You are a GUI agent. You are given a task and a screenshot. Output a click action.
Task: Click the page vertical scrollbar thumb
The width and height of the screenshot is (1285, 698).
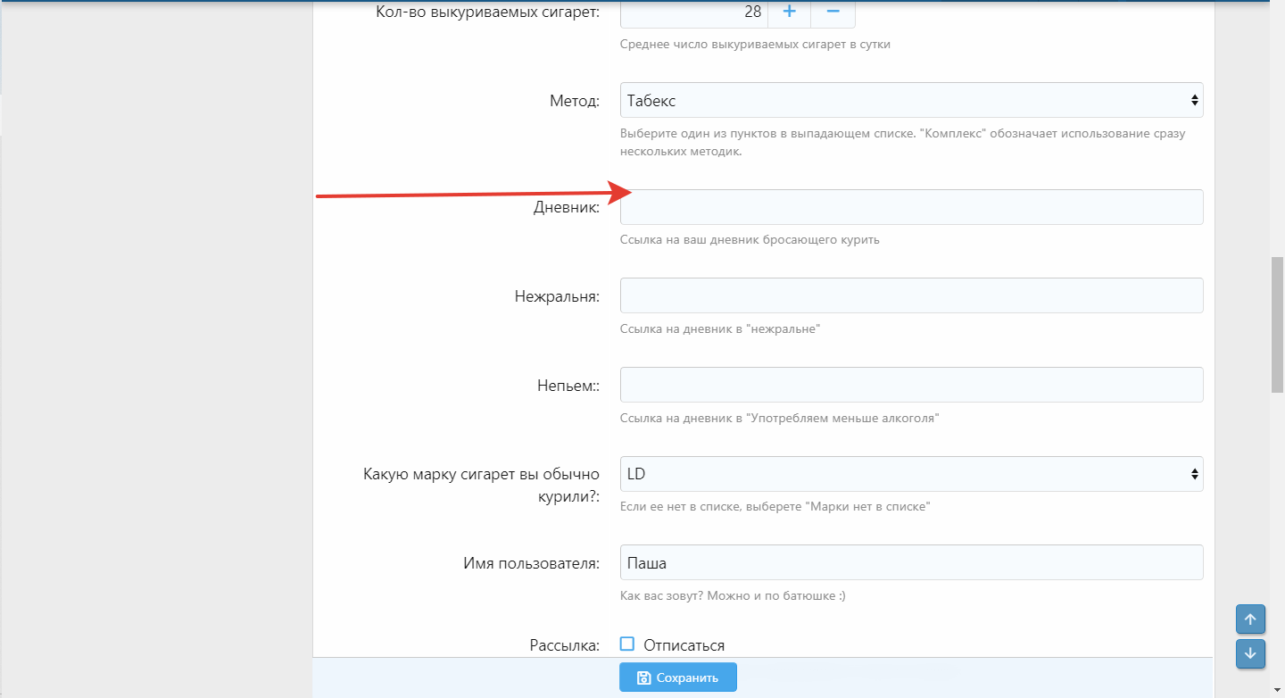(x=1277, y=325)
